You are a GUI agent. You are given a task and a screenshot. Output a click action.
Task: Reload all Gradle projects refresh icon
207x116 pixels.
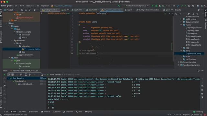[176, 14]
